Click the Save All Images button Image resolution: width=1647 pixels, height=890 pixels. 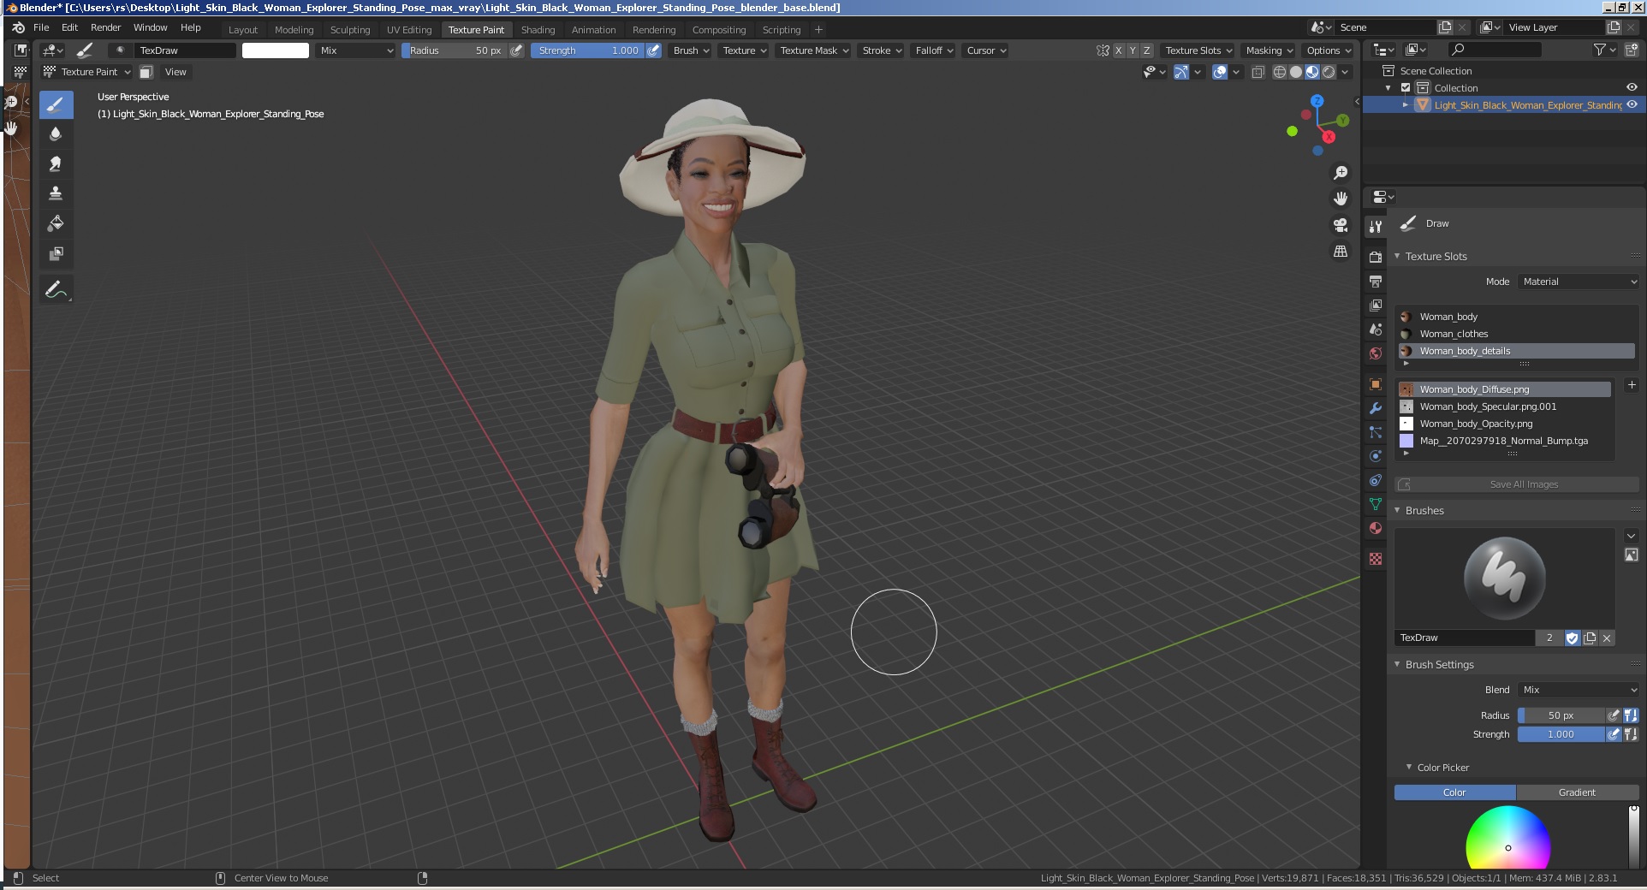point(1516,484)
